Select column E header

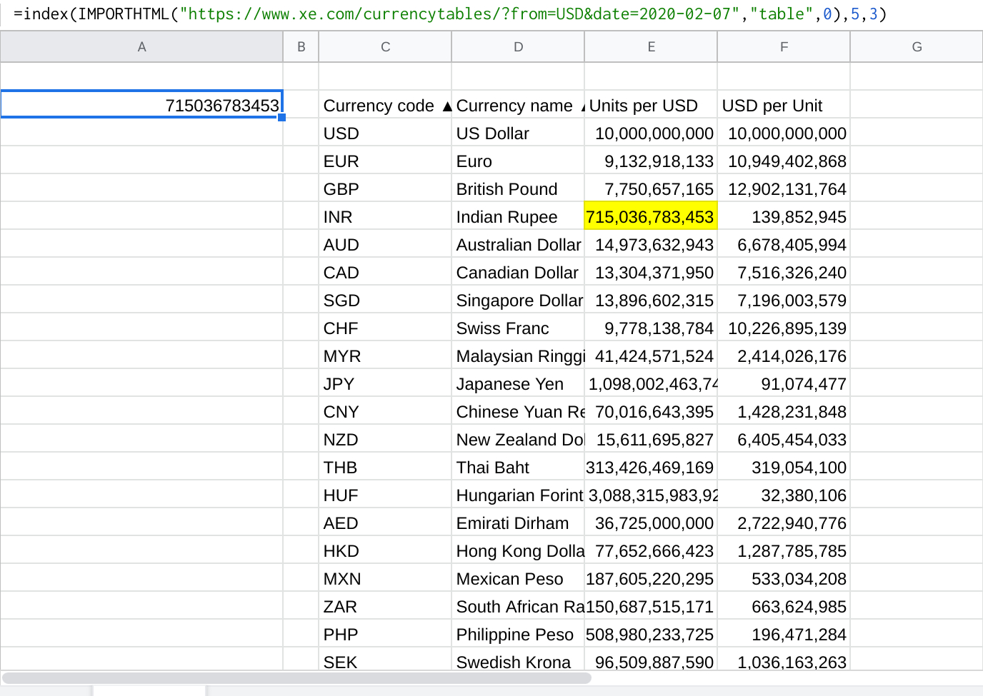pyautogui.click(x=651, y=46)
